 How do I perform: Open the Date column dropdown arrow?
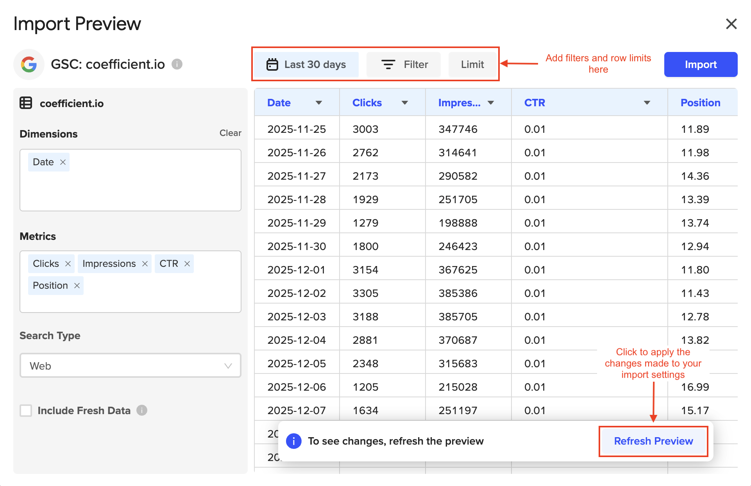tap(319, 103)
